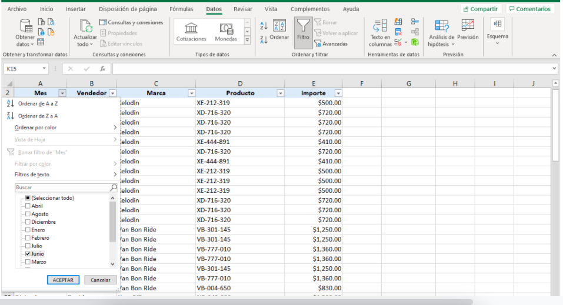Expand the data types gallery
Viewport: 563px width, 305px height.
[x=247, y=41]
